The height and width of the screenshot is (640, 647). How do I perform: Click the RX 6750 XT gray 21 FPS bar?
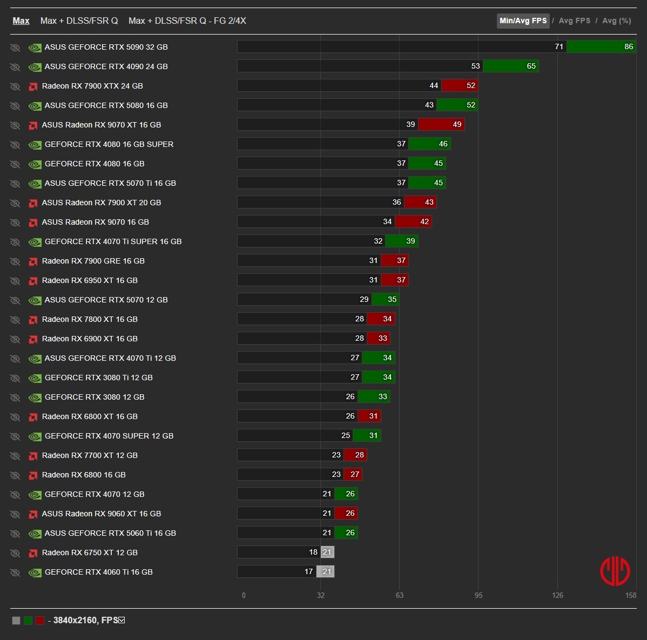tap(328, 552)
